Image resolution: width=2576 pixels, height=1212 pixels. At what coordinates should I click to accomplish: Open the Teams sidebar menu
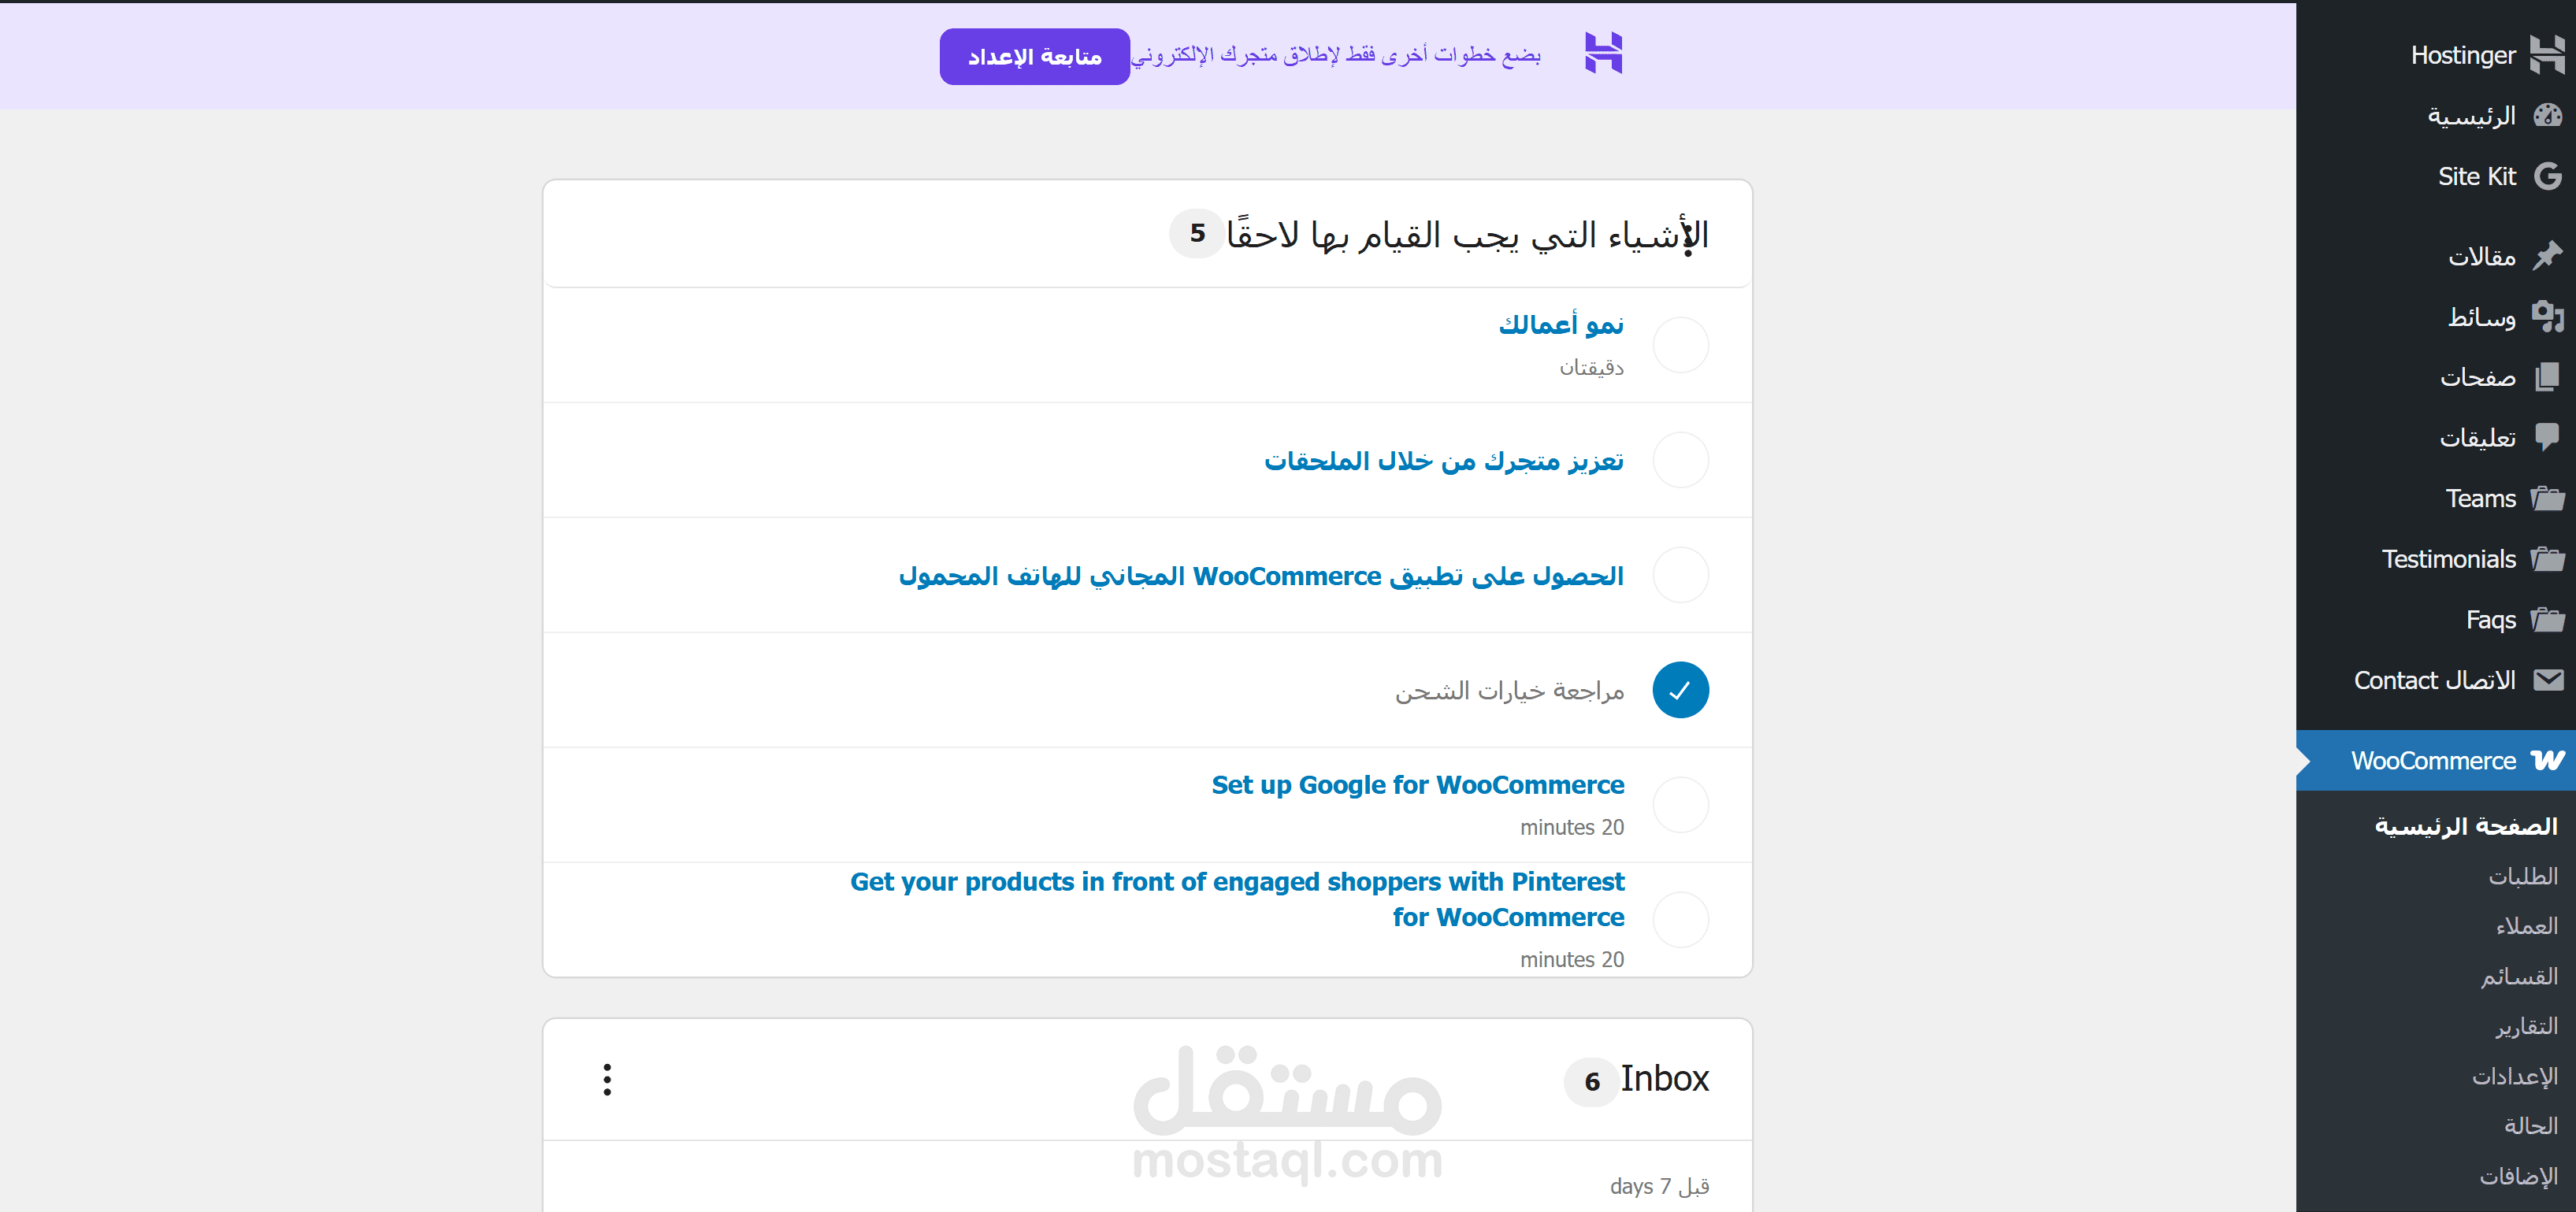coord(2480,498)
